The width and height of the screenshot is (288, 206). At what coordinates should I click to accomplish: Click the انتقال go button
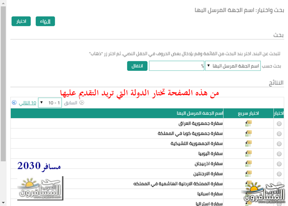(137, 66)
